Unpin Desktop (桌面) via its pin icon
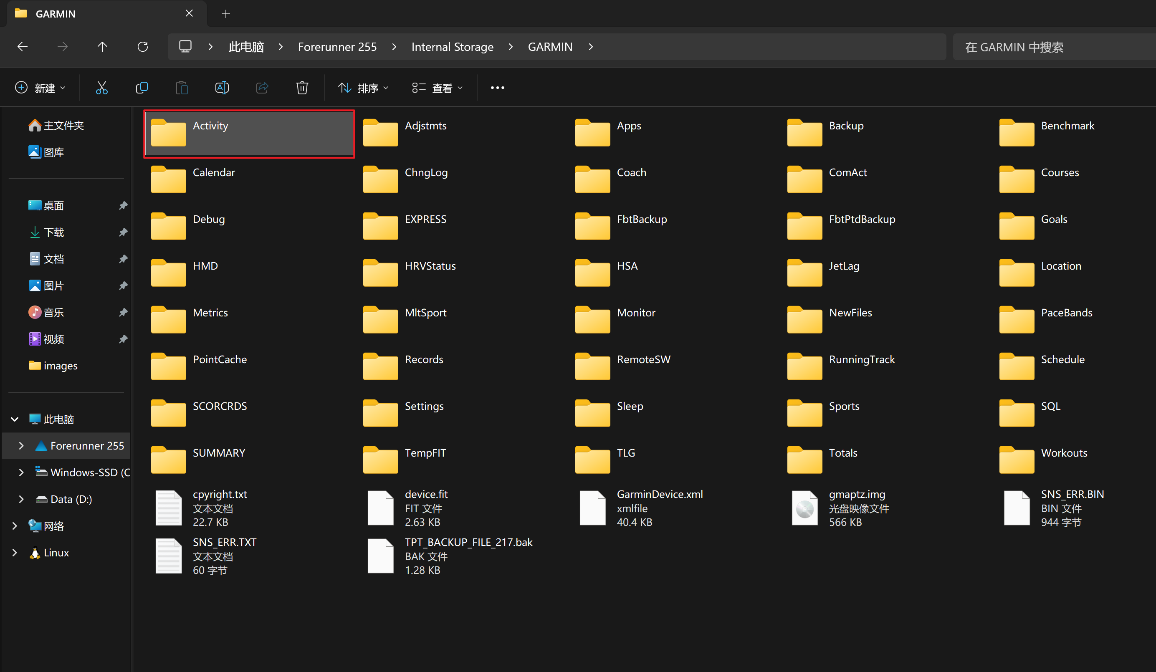The image size is (1156, 672). tap(123, 205)
